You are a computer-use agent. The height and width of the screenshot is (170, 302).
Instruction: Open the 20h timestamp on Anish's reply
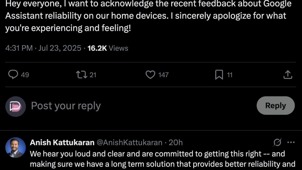click(175, 143)
